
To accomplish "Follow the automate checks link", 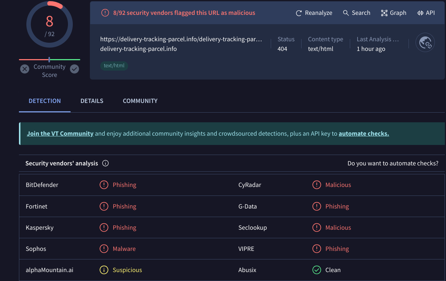I will click(364, 133).
